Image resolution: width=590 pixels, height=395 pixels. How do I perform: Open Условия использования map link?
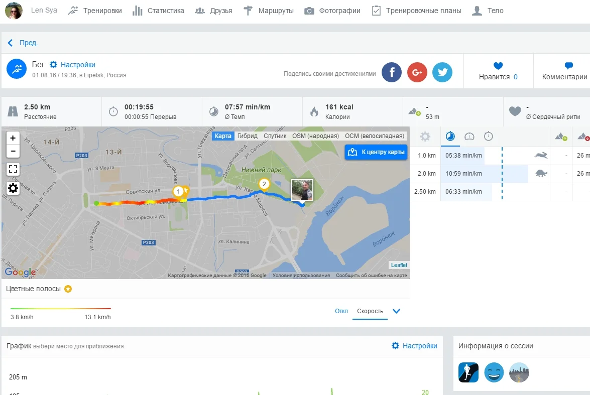tap(301, 276)
